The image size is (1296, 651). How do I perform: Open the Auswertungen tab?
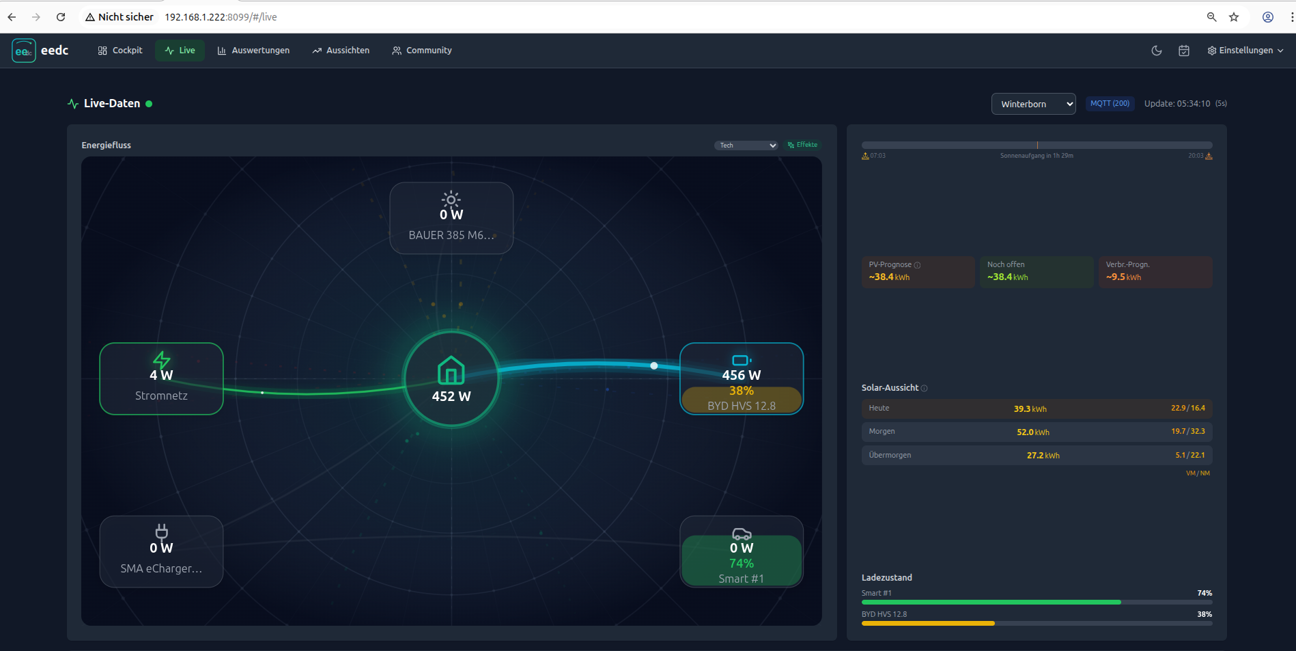click(x=253, y=51)
